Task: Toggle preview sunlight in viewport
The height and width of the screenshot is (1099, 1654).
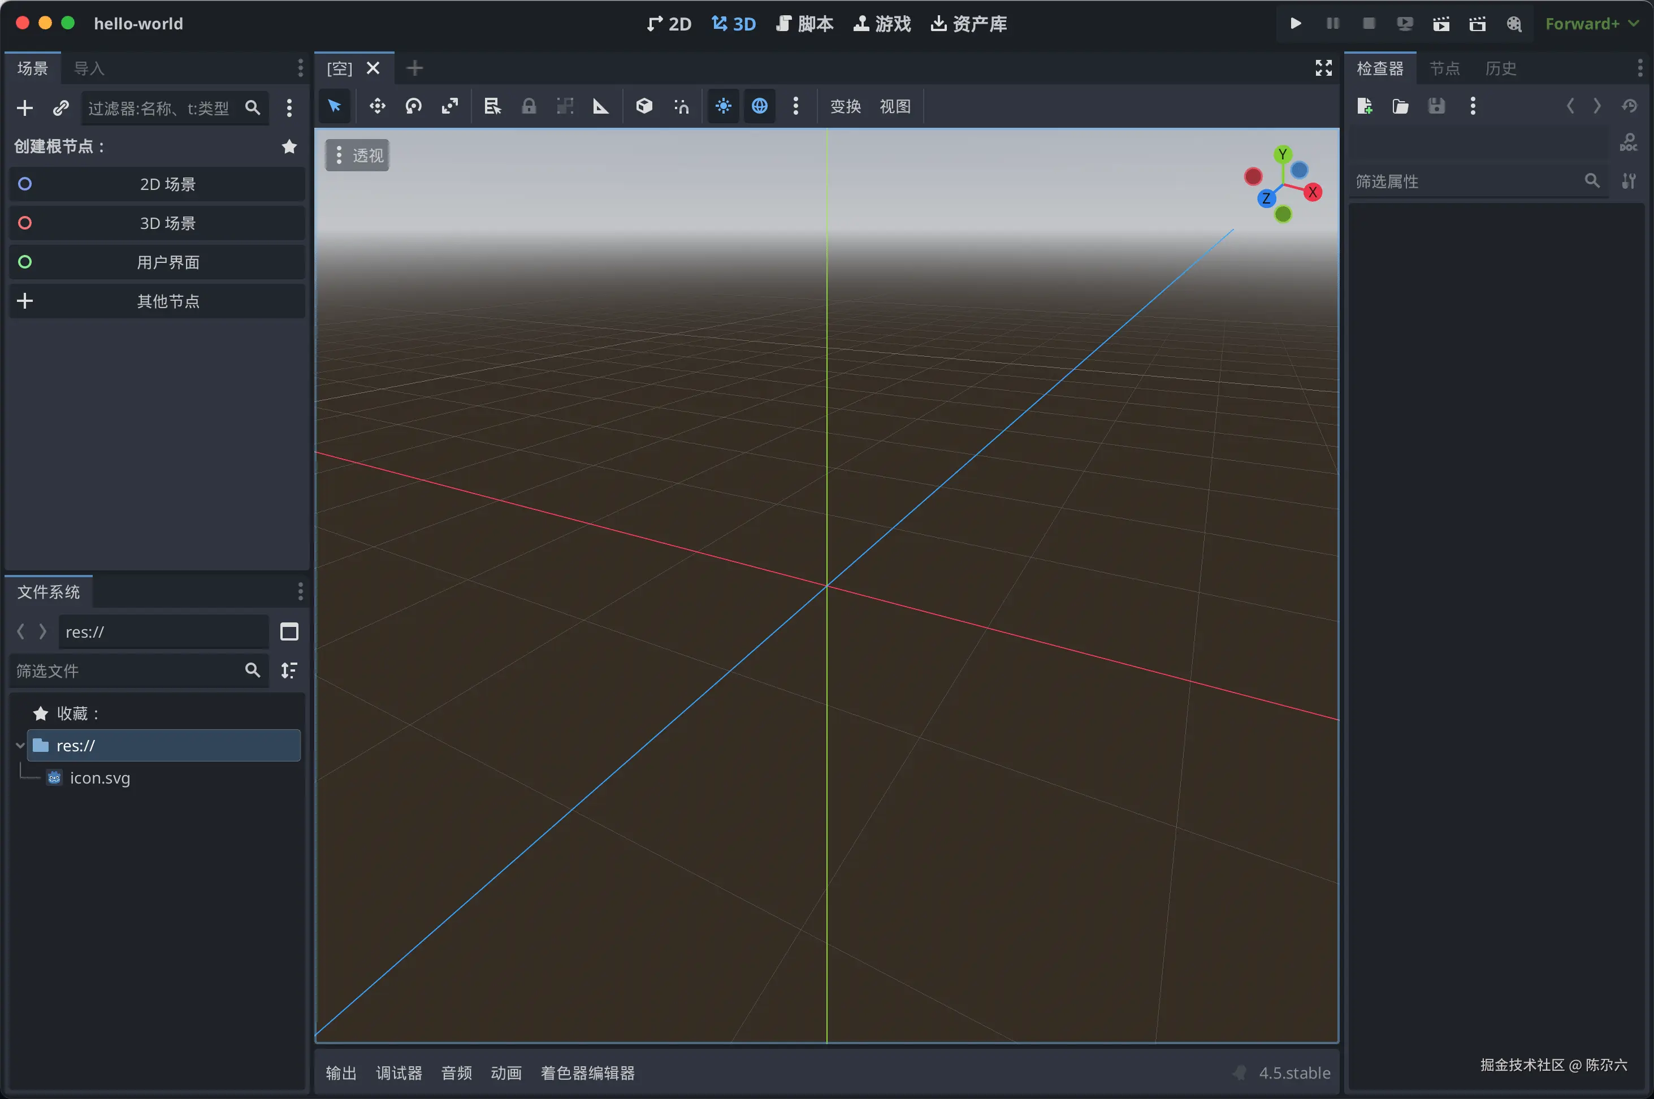Action: (x=724, y=106)
